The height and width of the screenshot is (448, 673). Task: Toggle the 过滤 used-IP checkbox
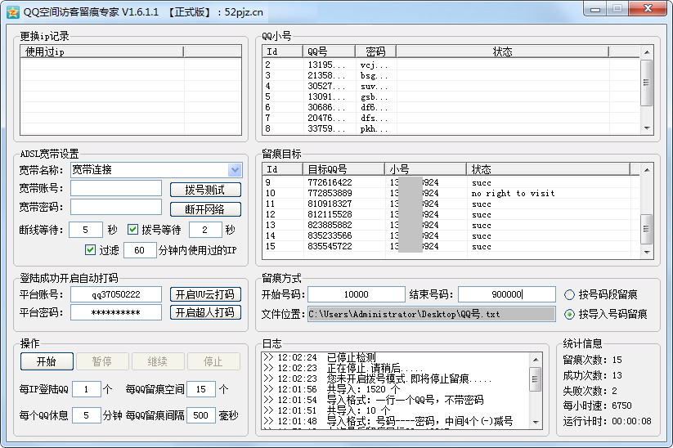point(91,249)
